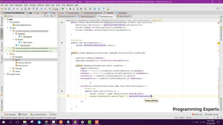Click the Cut scissors icon
This screenshot has width=223, height=125.
(x=22, y=9)
